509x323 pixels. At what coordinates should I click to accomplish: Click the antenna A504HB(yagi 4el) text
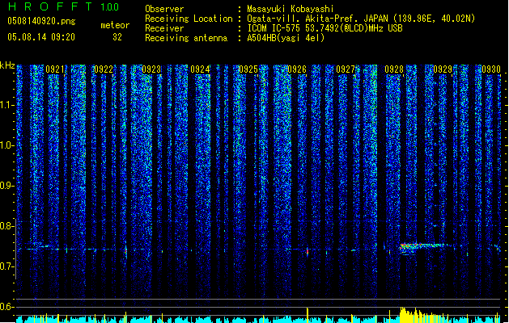(286, 38)
